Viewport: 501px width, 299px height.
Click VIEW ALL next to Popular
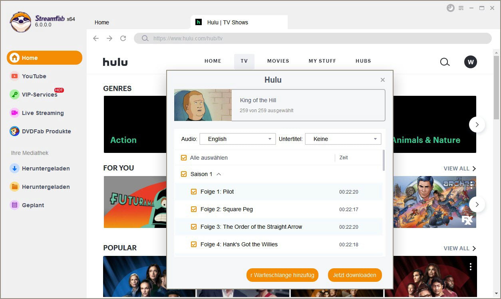point(460,248)
